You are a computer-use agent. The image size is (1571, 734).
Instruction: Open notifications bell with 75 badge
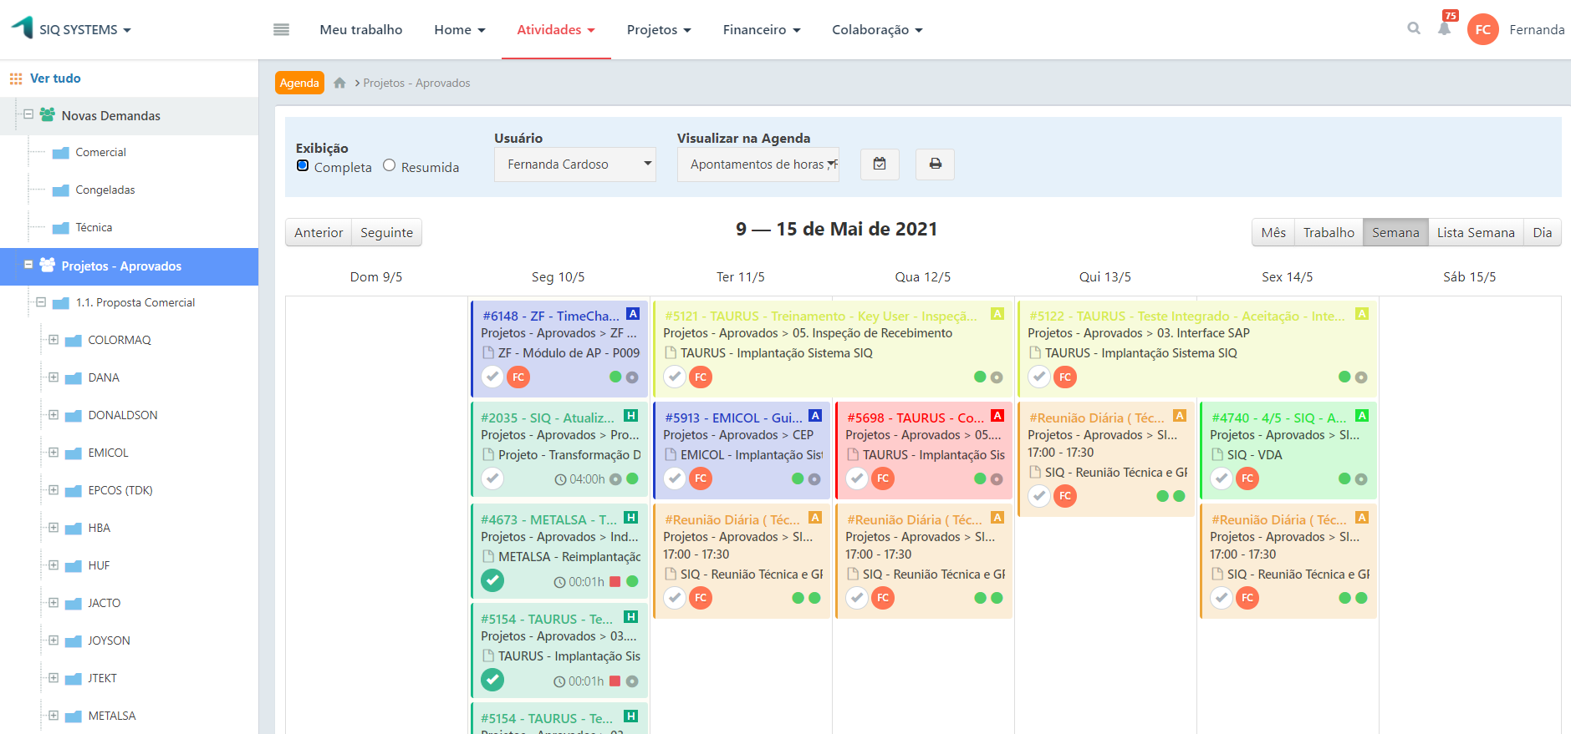pyautogui.click(x=1445, y=28)
